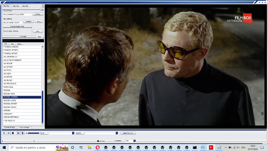Image resolution: width=268 pixels, height=151 pixels.
Task: Select UKRAIN category
Action: pos(22,111)
